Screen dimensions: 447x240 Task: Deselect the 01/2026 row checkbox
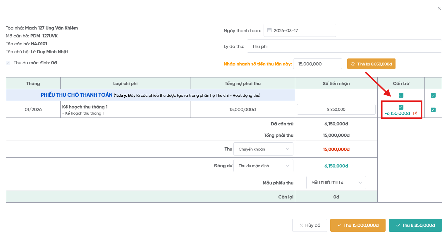click(433, 110)
